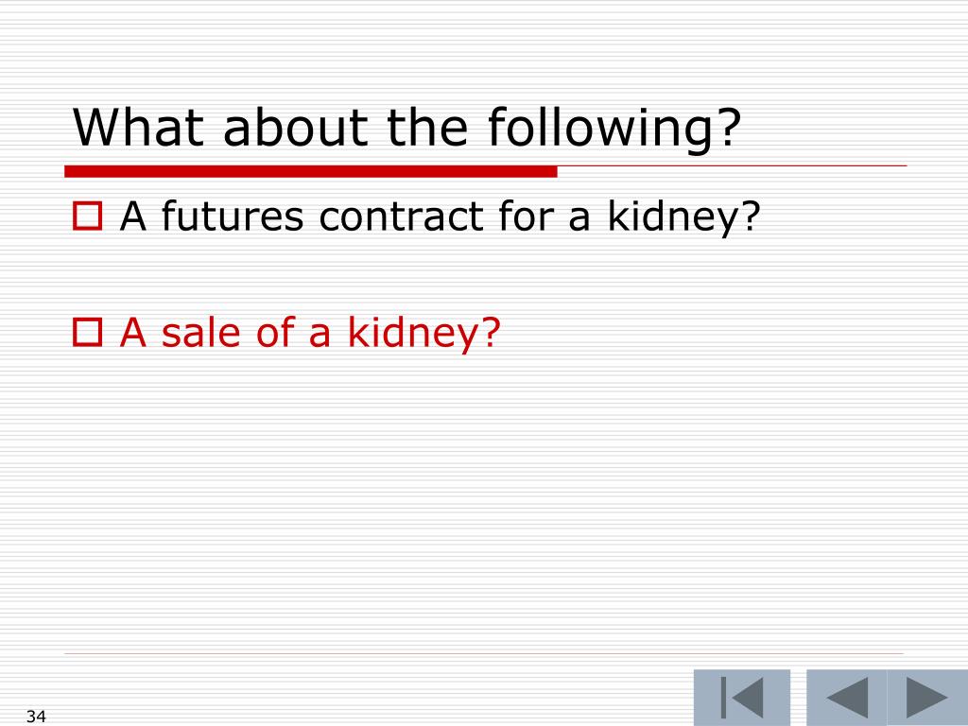Click the bar on first-slide icon
The height and width of the screenshot is (726, 968).
[723, 698]
